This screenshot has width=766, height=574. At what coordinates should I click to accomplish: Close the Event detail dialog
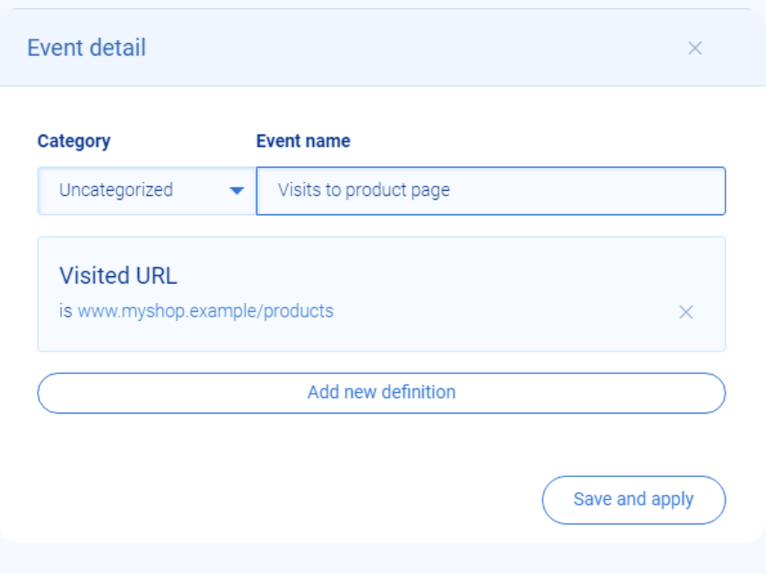tap(694, 48)
